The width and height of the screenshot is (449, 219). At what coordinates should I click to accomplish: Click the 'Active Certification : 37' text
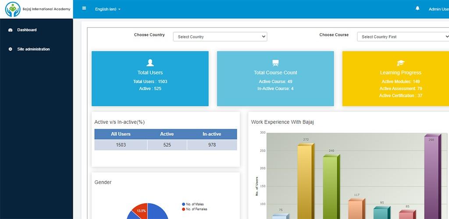coord(401,95)
